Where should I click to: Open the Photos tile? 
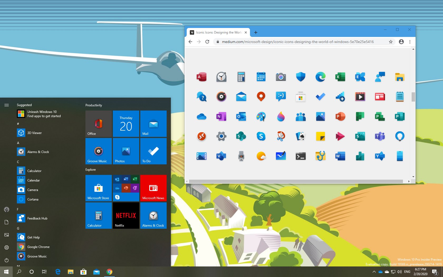point(126,151)
